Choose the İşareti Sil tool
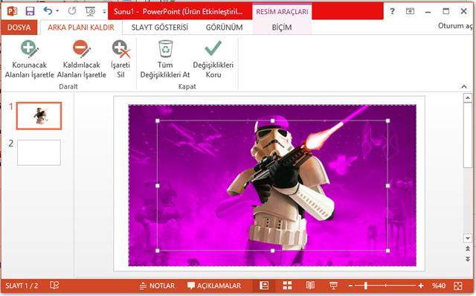This screenshot has width=476, height=296. pos(120,59)
